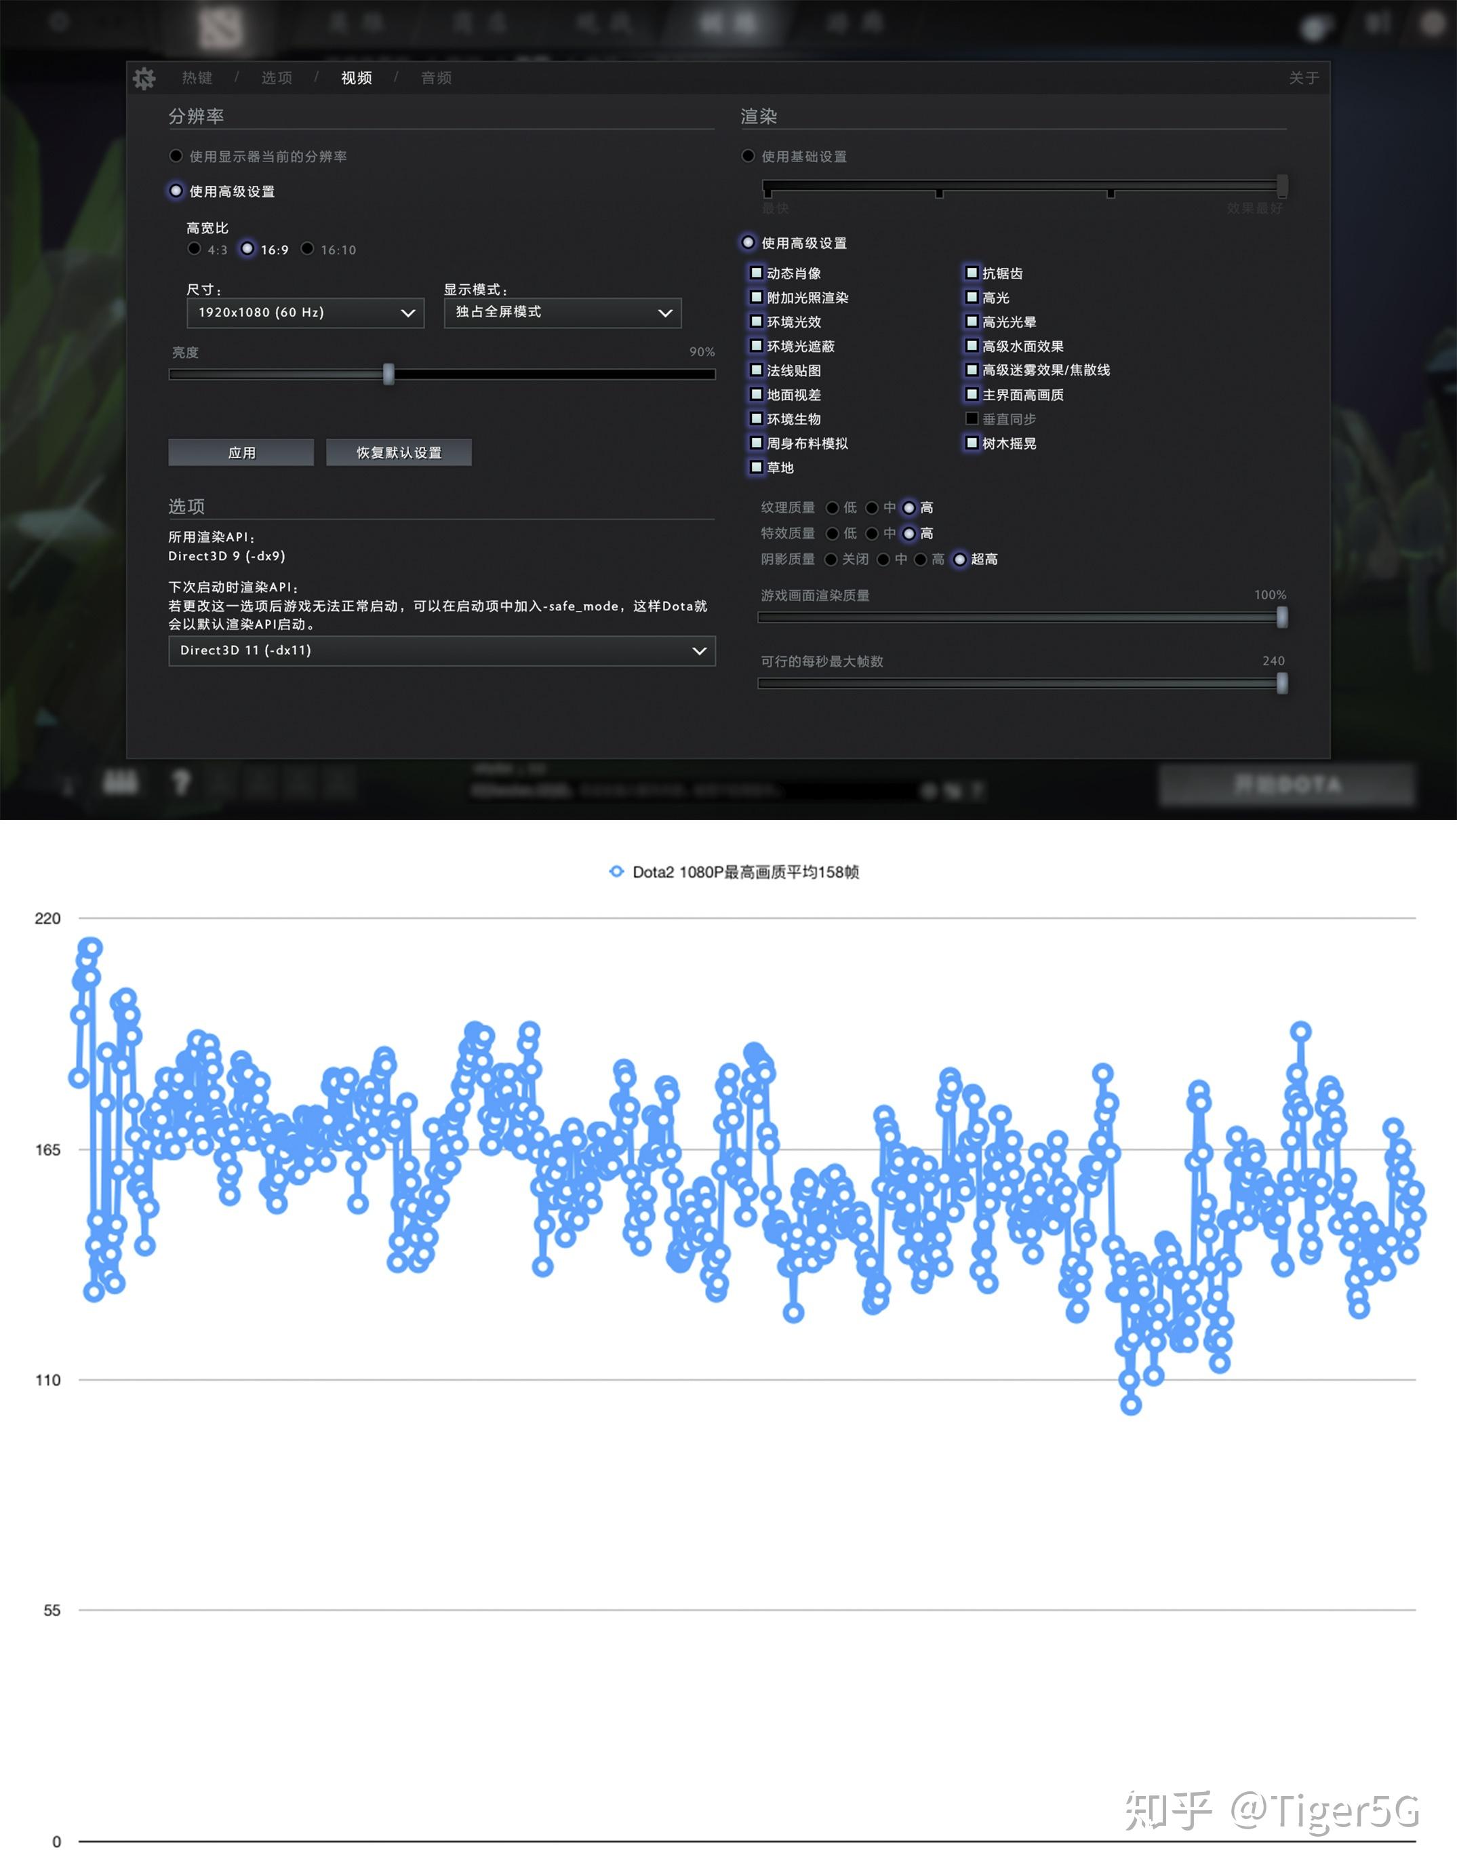Screen dimensions: 1457x1876
Task: Select the 16:9 aspect ratio
Action: click(x=247, y=249)
